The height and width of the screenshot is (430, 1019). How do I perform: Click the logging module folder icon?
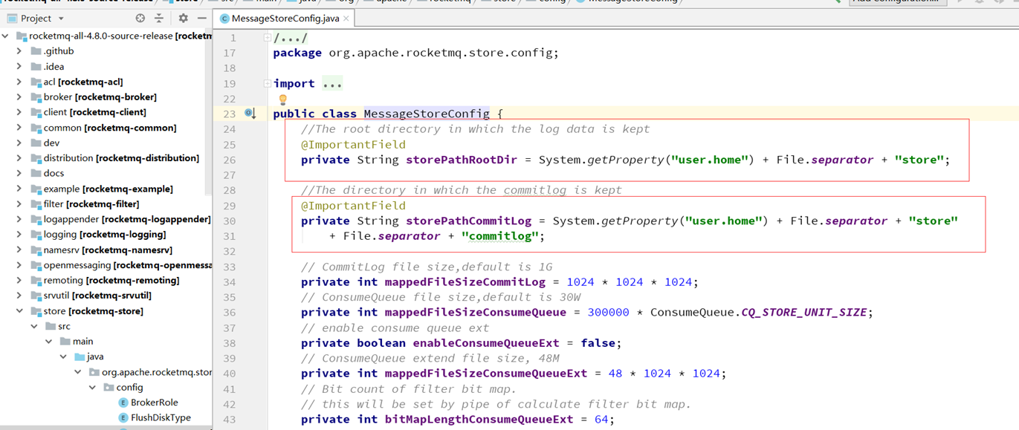point(36,234)
